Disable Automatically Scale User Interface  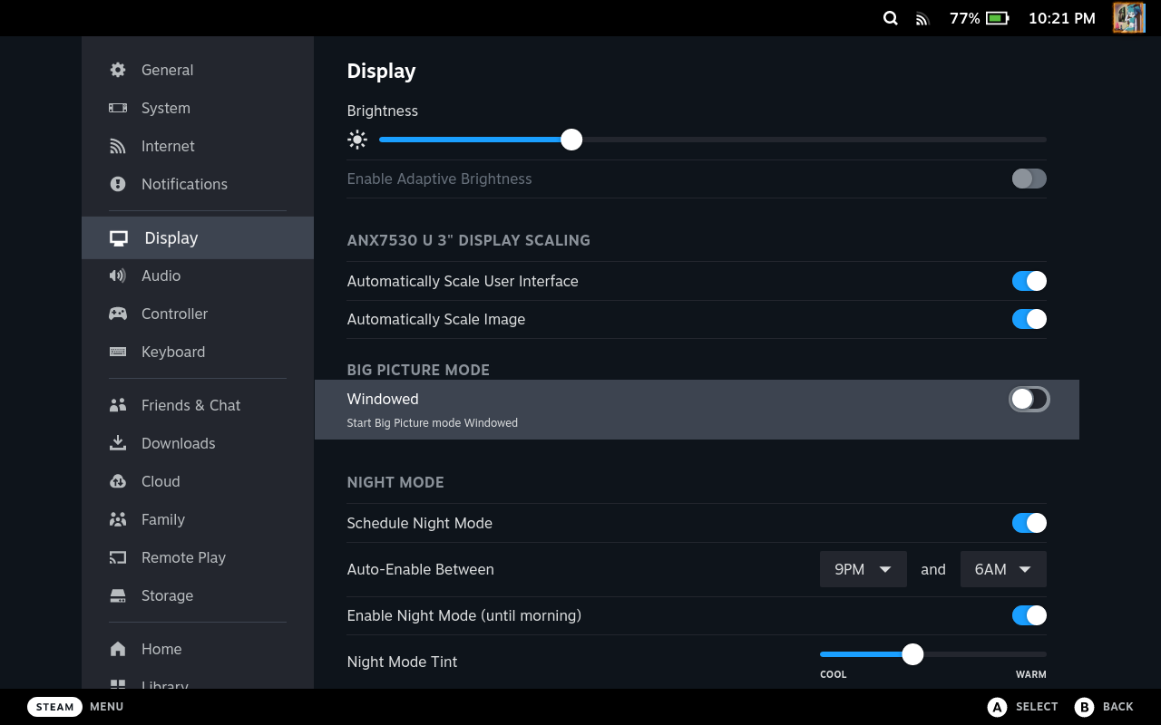click(x=1029, y=281)
